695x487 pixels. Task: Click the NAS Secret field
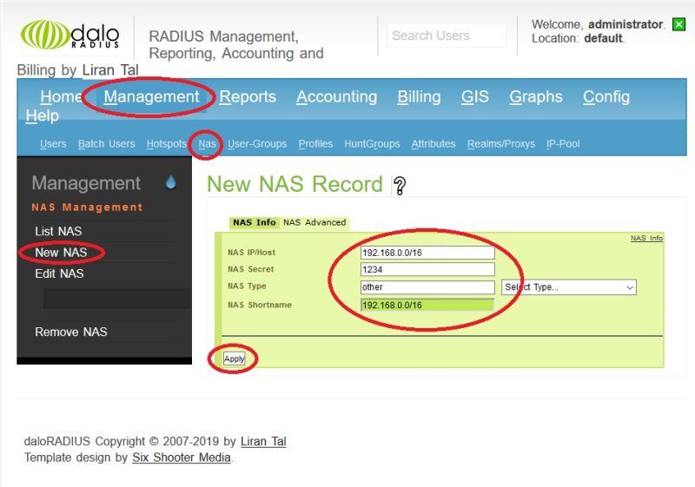(x=427, y=269)
